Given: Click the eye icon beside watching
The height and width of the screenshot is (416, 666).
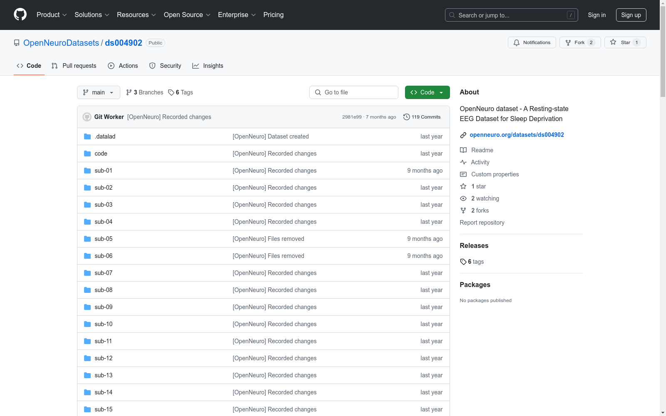Looking at the screenshot, I should [463, 198].
